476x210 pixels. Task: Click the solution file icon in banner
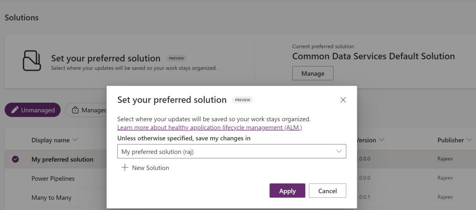pyautogui.click(x=32, y=60)
